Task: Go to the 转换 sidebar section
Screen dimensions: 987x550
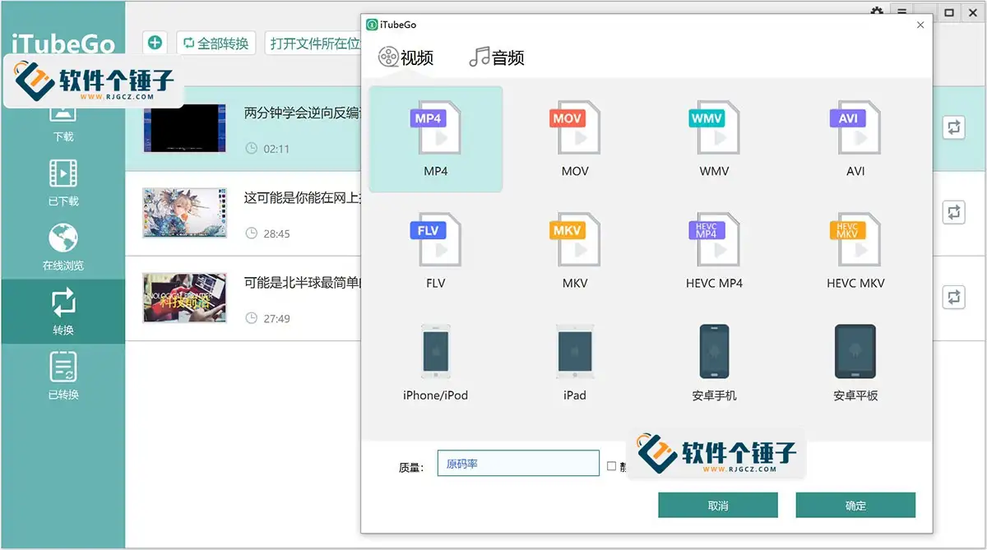Action: pos(63,311)
